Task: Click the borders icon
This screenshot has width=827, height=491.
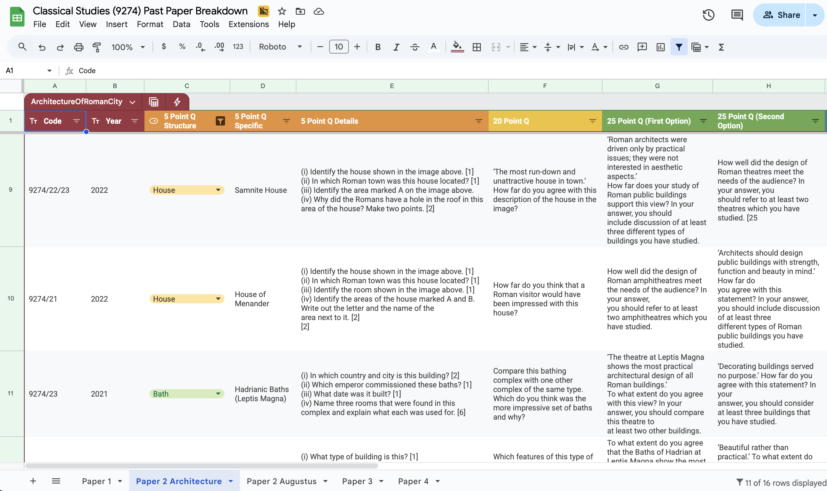Action: pos(477,47)
